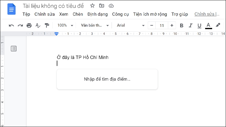
Task: Star this document
Action: click(92, 6)
